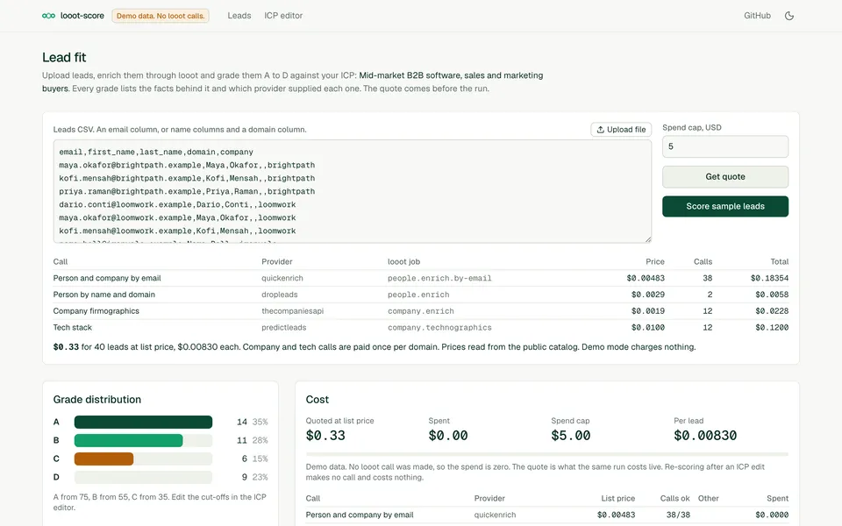Click the 28% figure for grade B
This screenshot has width=842, height=526.
point(260,440)
